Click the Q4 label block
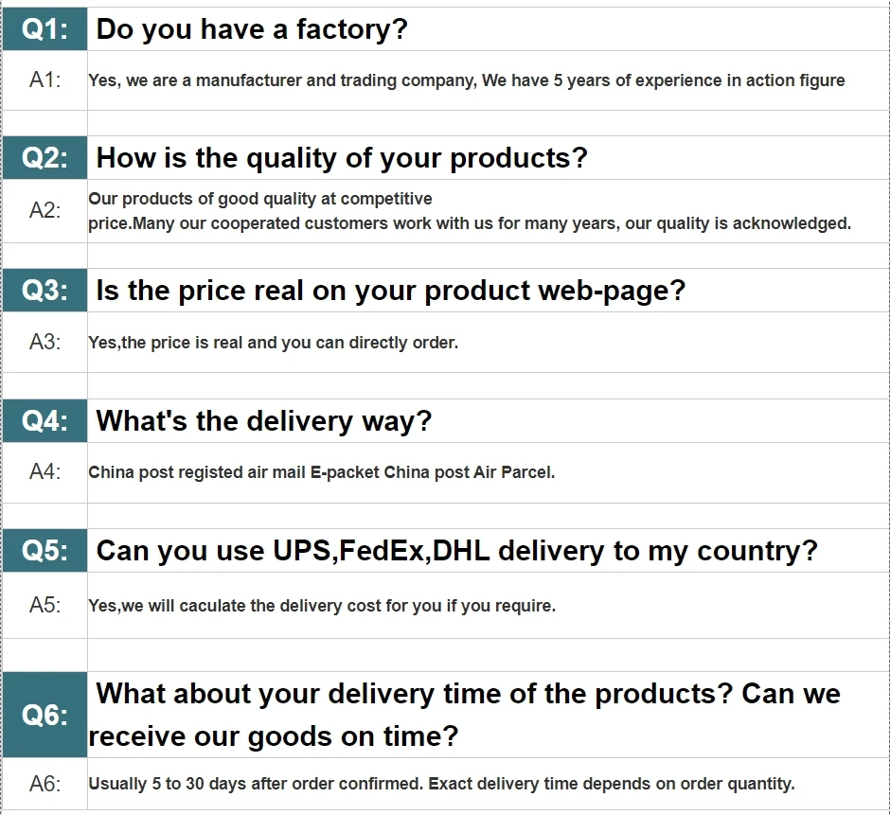The height and width of the screenshot is (815, 890). point(44,421)
